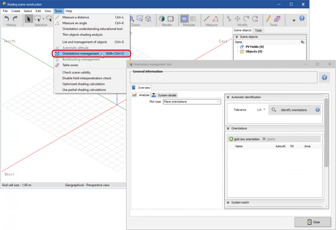Switch to the System details tab
This screenshot has height=230, width=336.
point(164,95)
